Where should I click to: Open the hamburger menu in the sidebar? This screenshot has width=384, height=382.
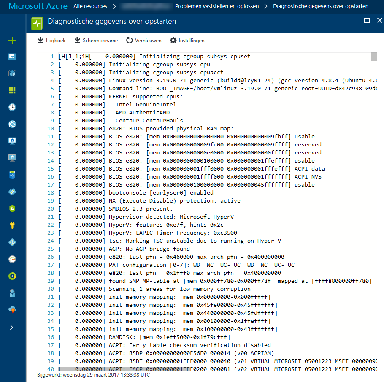click(x=12, y=23)
